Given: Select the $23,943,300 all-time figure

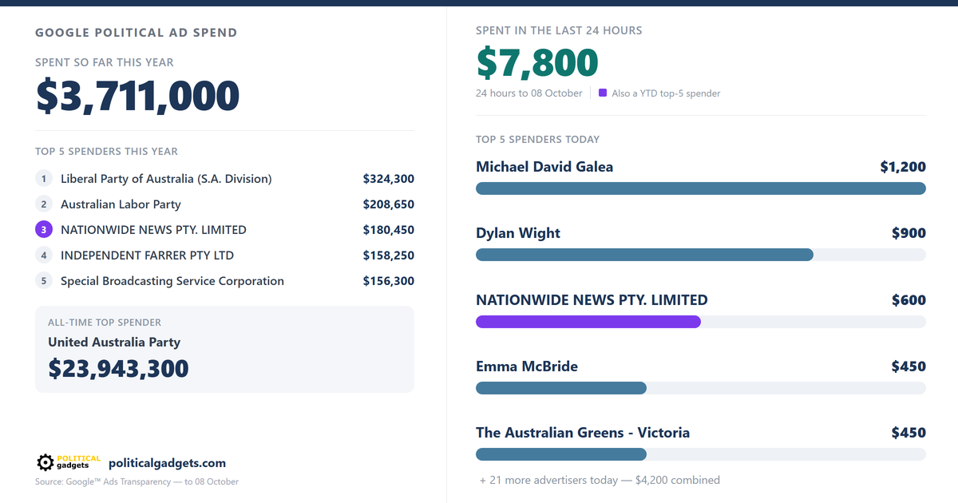Looking at the screenshot, I should tap(118, 368).
